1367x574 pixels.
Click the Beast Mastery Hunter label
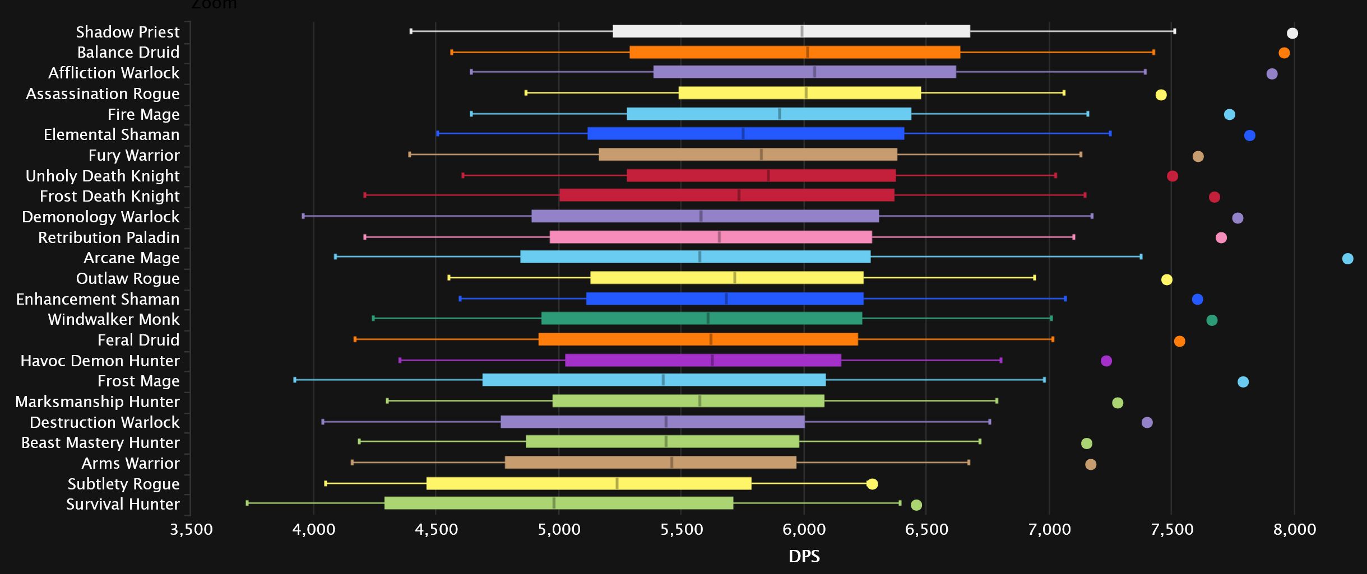pos(100,442)
